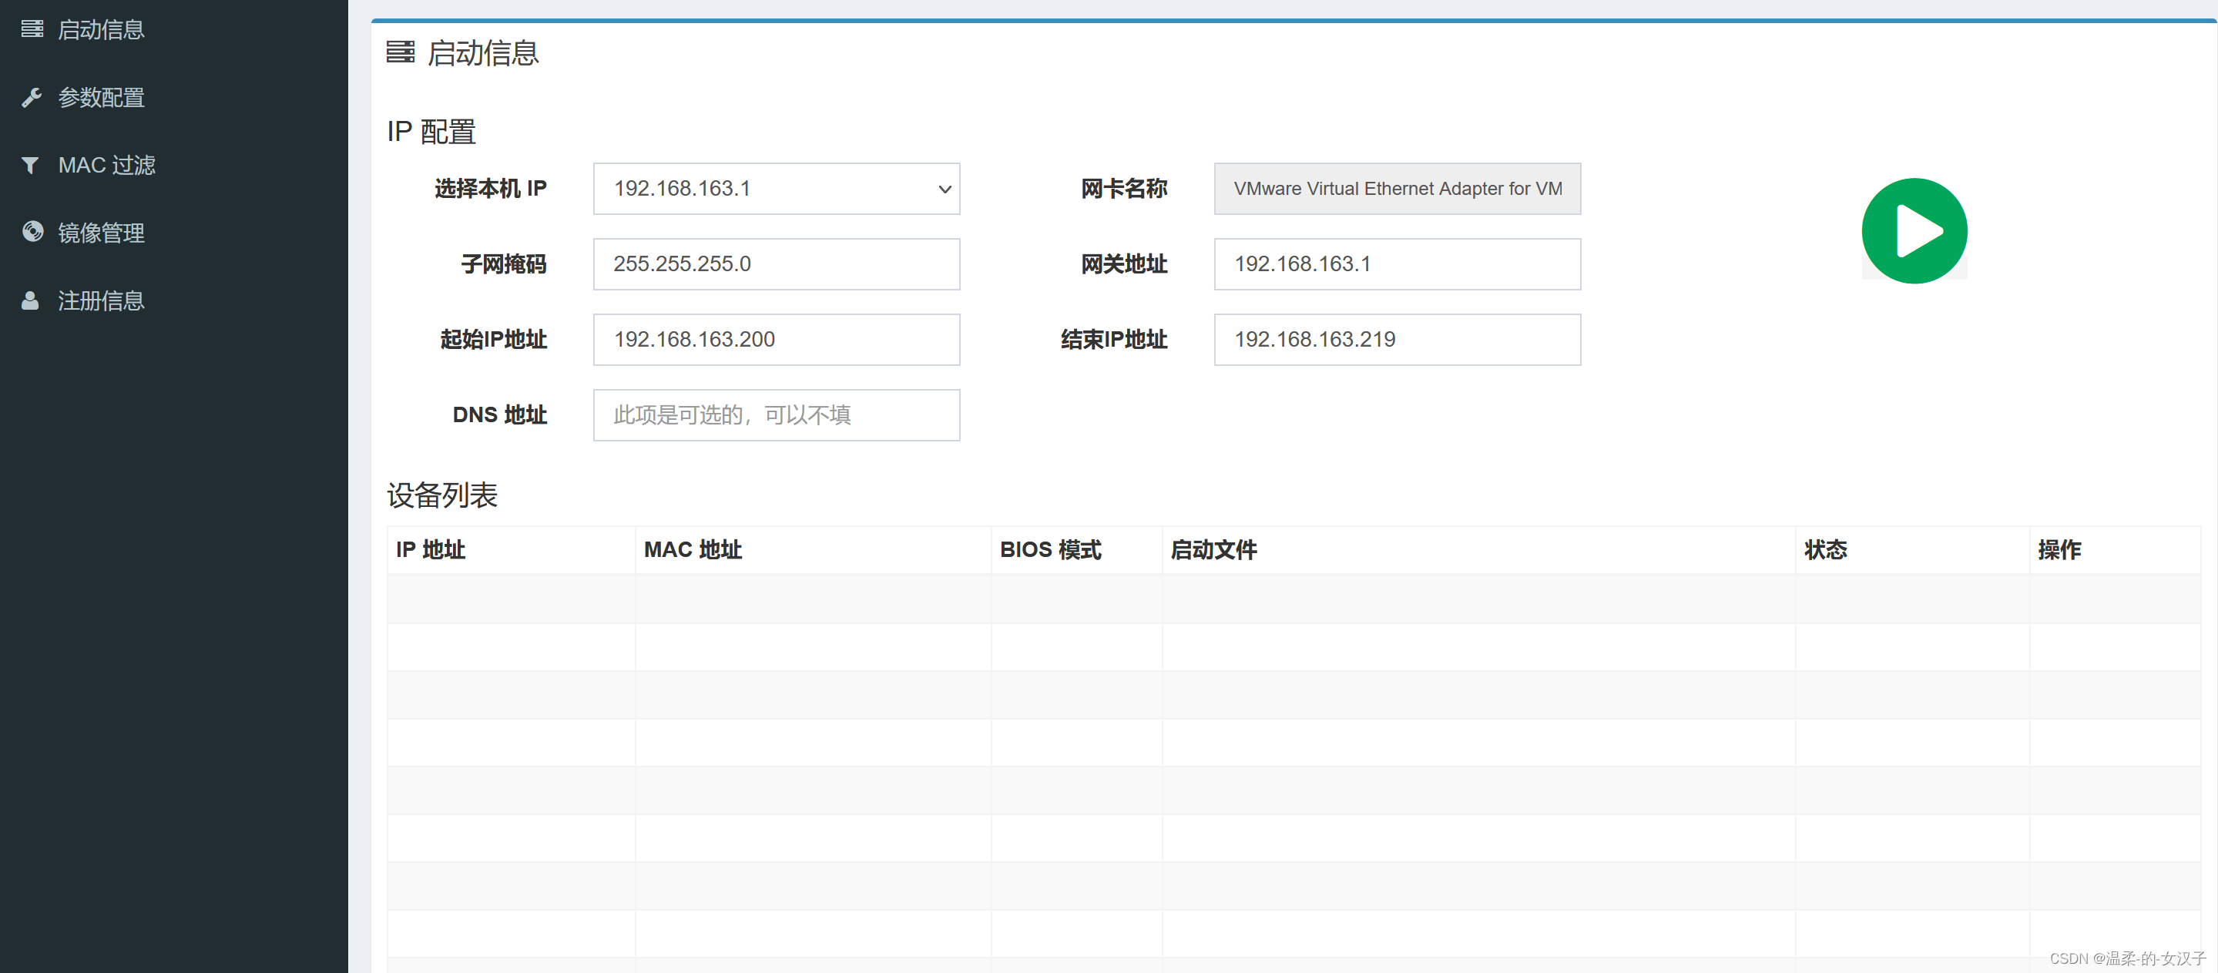Click the wrench icon for 参数配置
The width and height of the screenshot is (2218, 973).
pyautogui.click(x=32, y=97)
